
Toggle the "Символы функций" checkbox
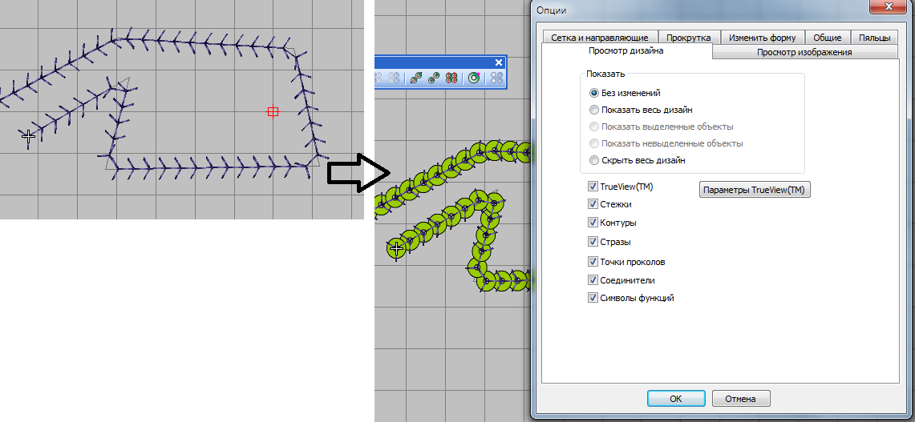tap(593, 298)
